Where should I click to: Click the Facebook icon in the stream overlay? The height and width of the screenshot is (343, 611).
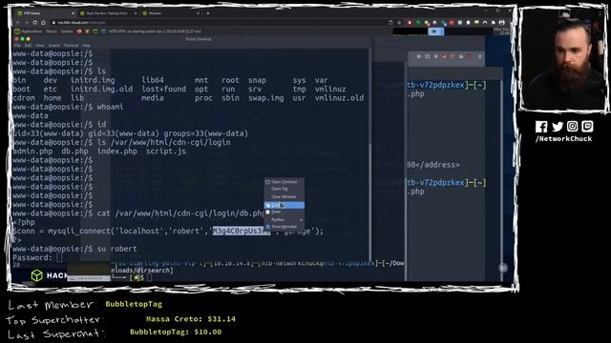pyautogui.click(x=541, y=127)
